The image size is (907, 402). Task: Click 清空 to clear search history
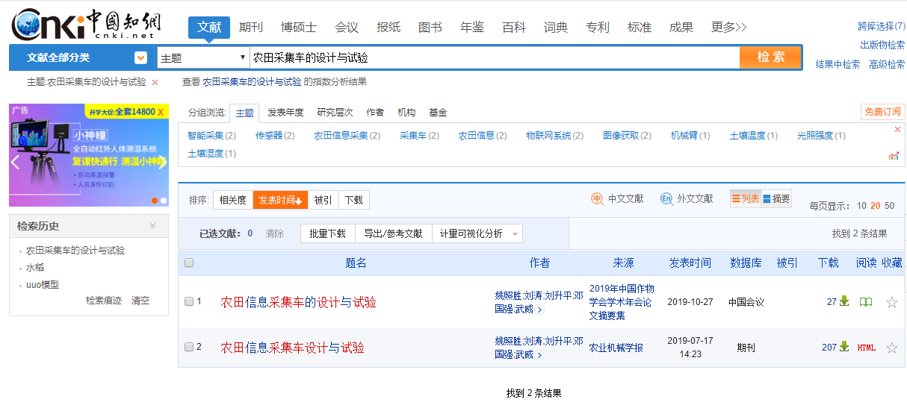point(140,301)
